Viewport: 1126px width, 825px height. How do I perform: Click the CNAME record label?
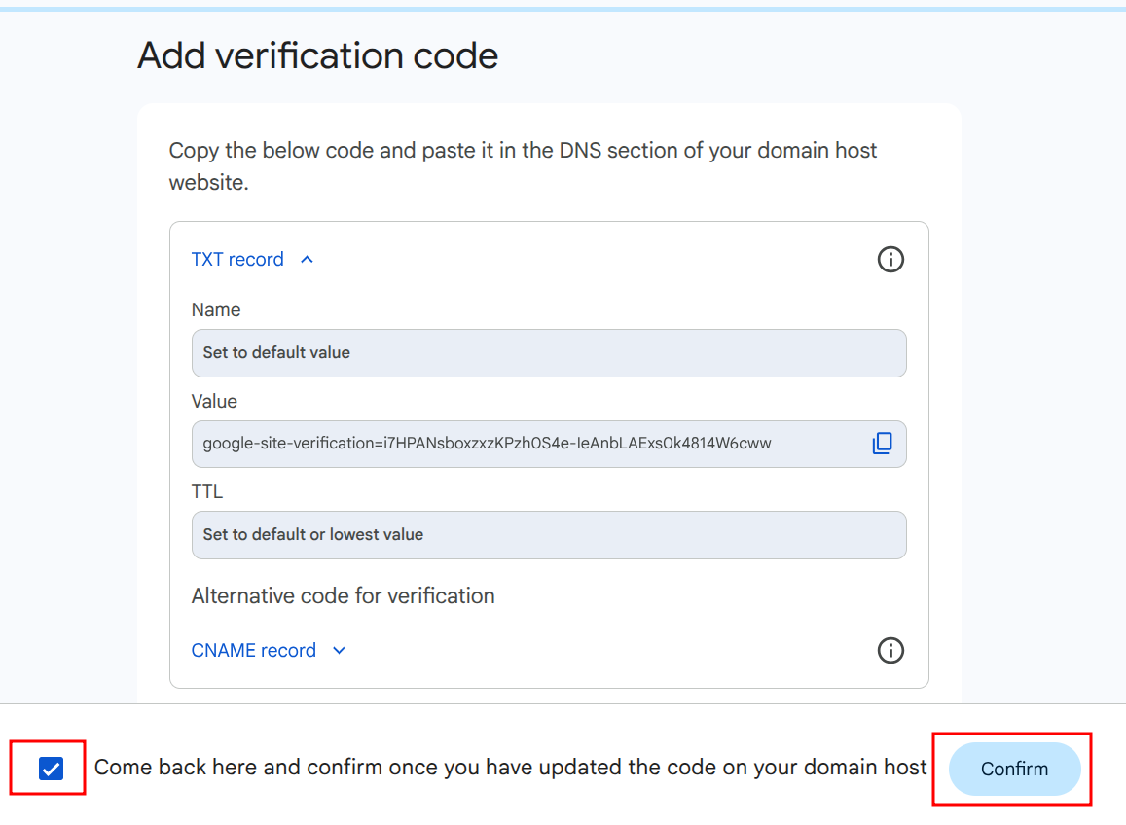[254, 651]
